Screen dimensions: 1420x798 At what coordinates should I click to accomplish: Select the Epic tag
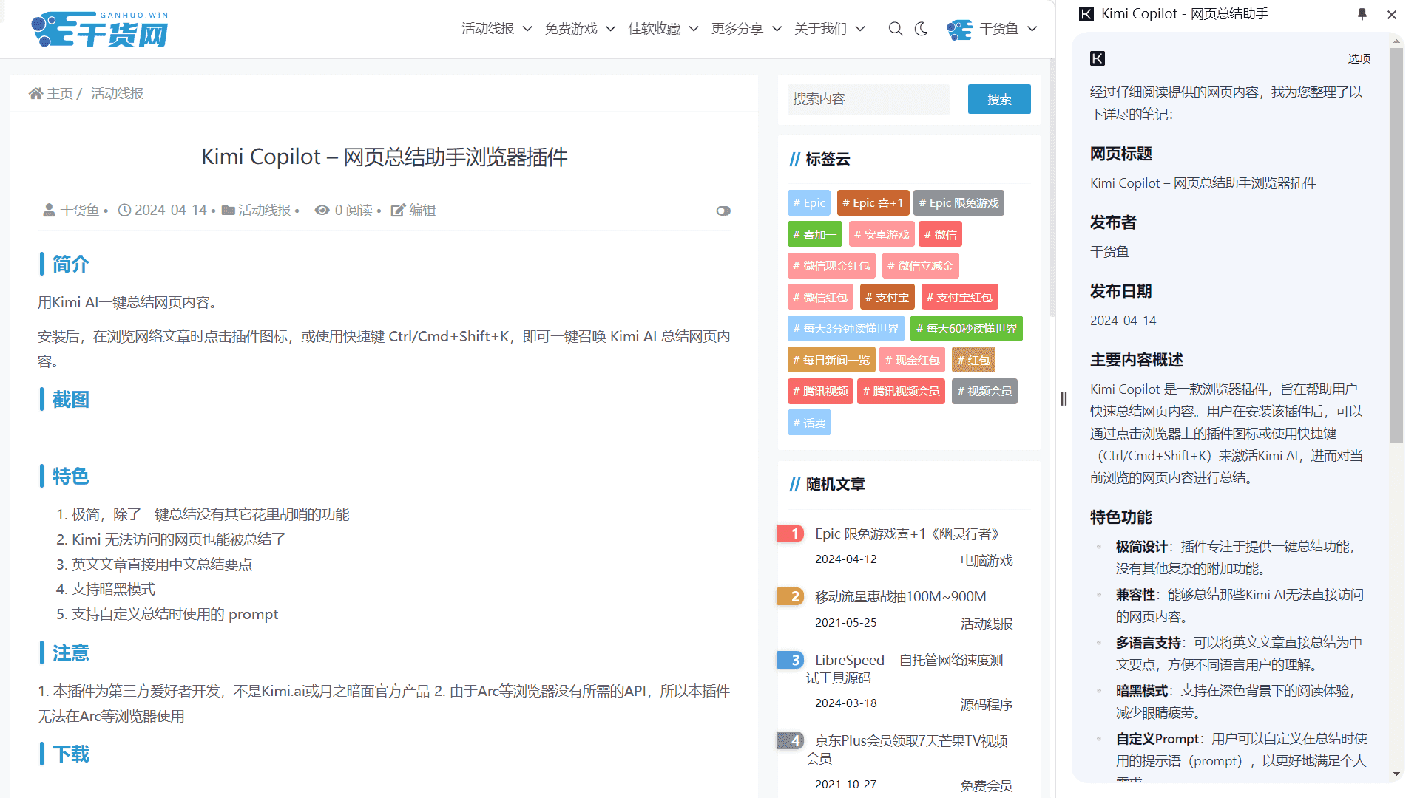coord(809,203)
